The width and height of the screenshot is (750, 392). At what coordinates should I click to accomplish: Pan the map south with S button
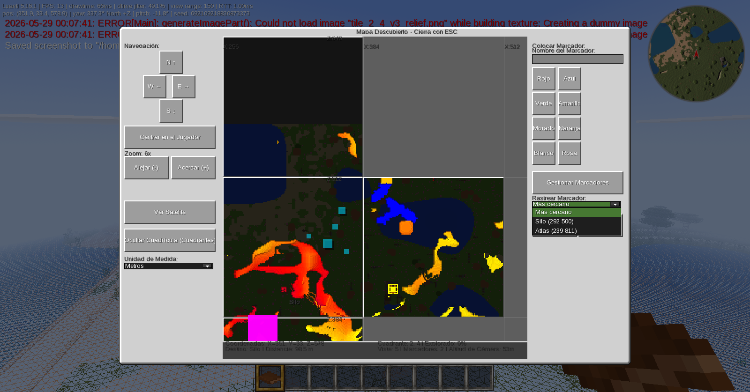(x=171, y=111)
